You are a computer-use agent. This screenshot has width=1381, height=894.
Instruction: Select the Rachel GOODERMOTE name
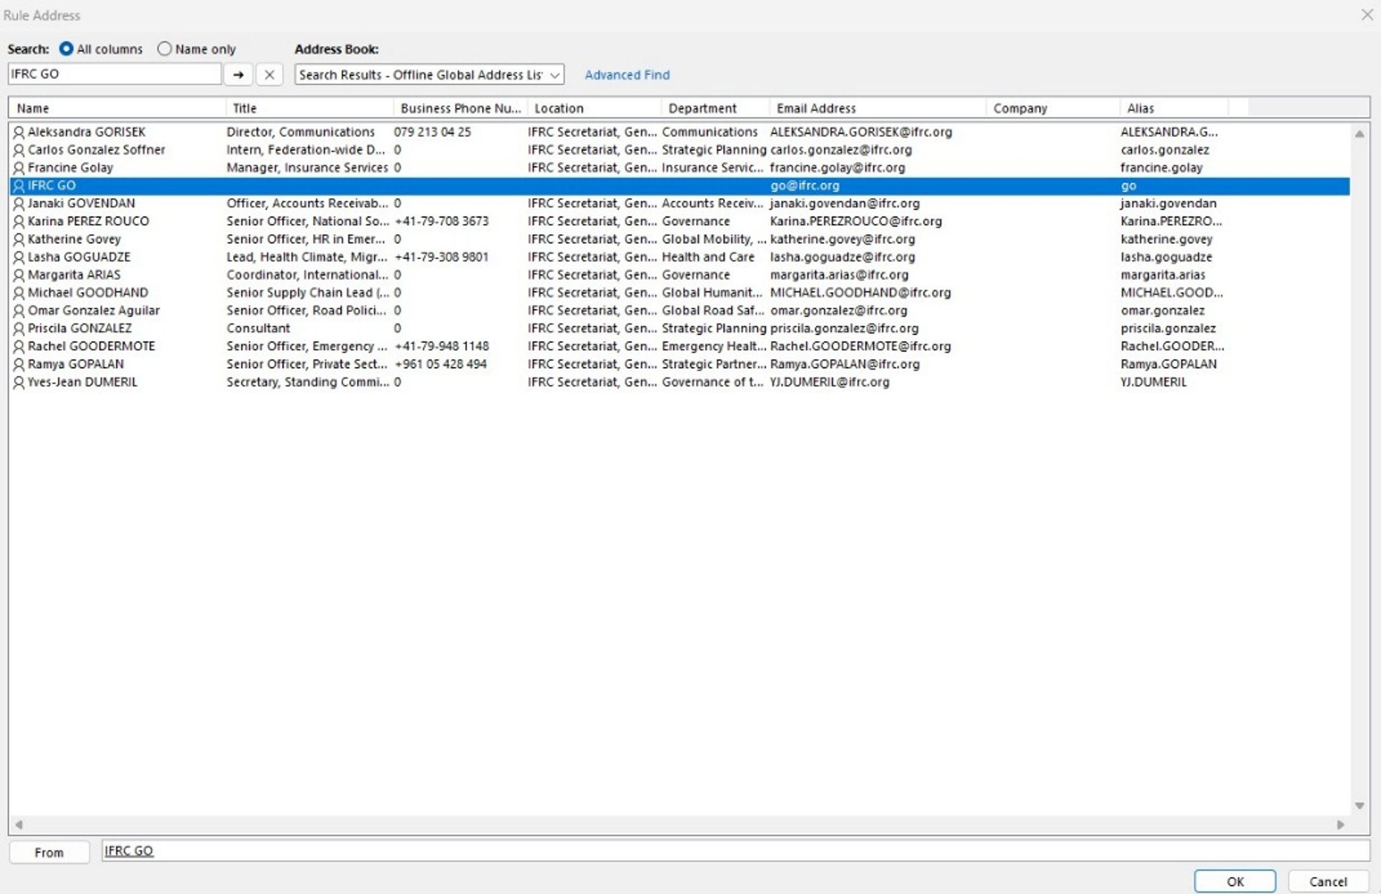pyautogui.click(x=92, y=346)
